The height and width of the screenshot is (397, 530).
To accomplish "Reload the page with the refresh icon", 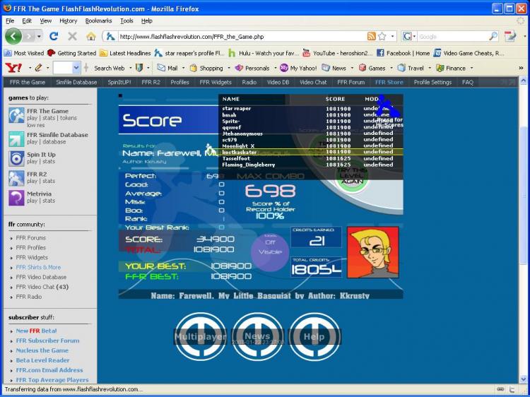I will coord(54,36).
